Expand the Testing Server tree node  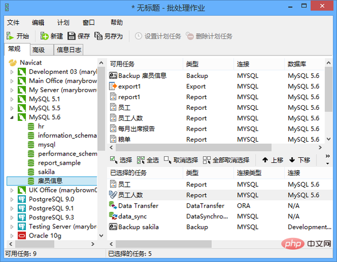click(x=12, y=227)
